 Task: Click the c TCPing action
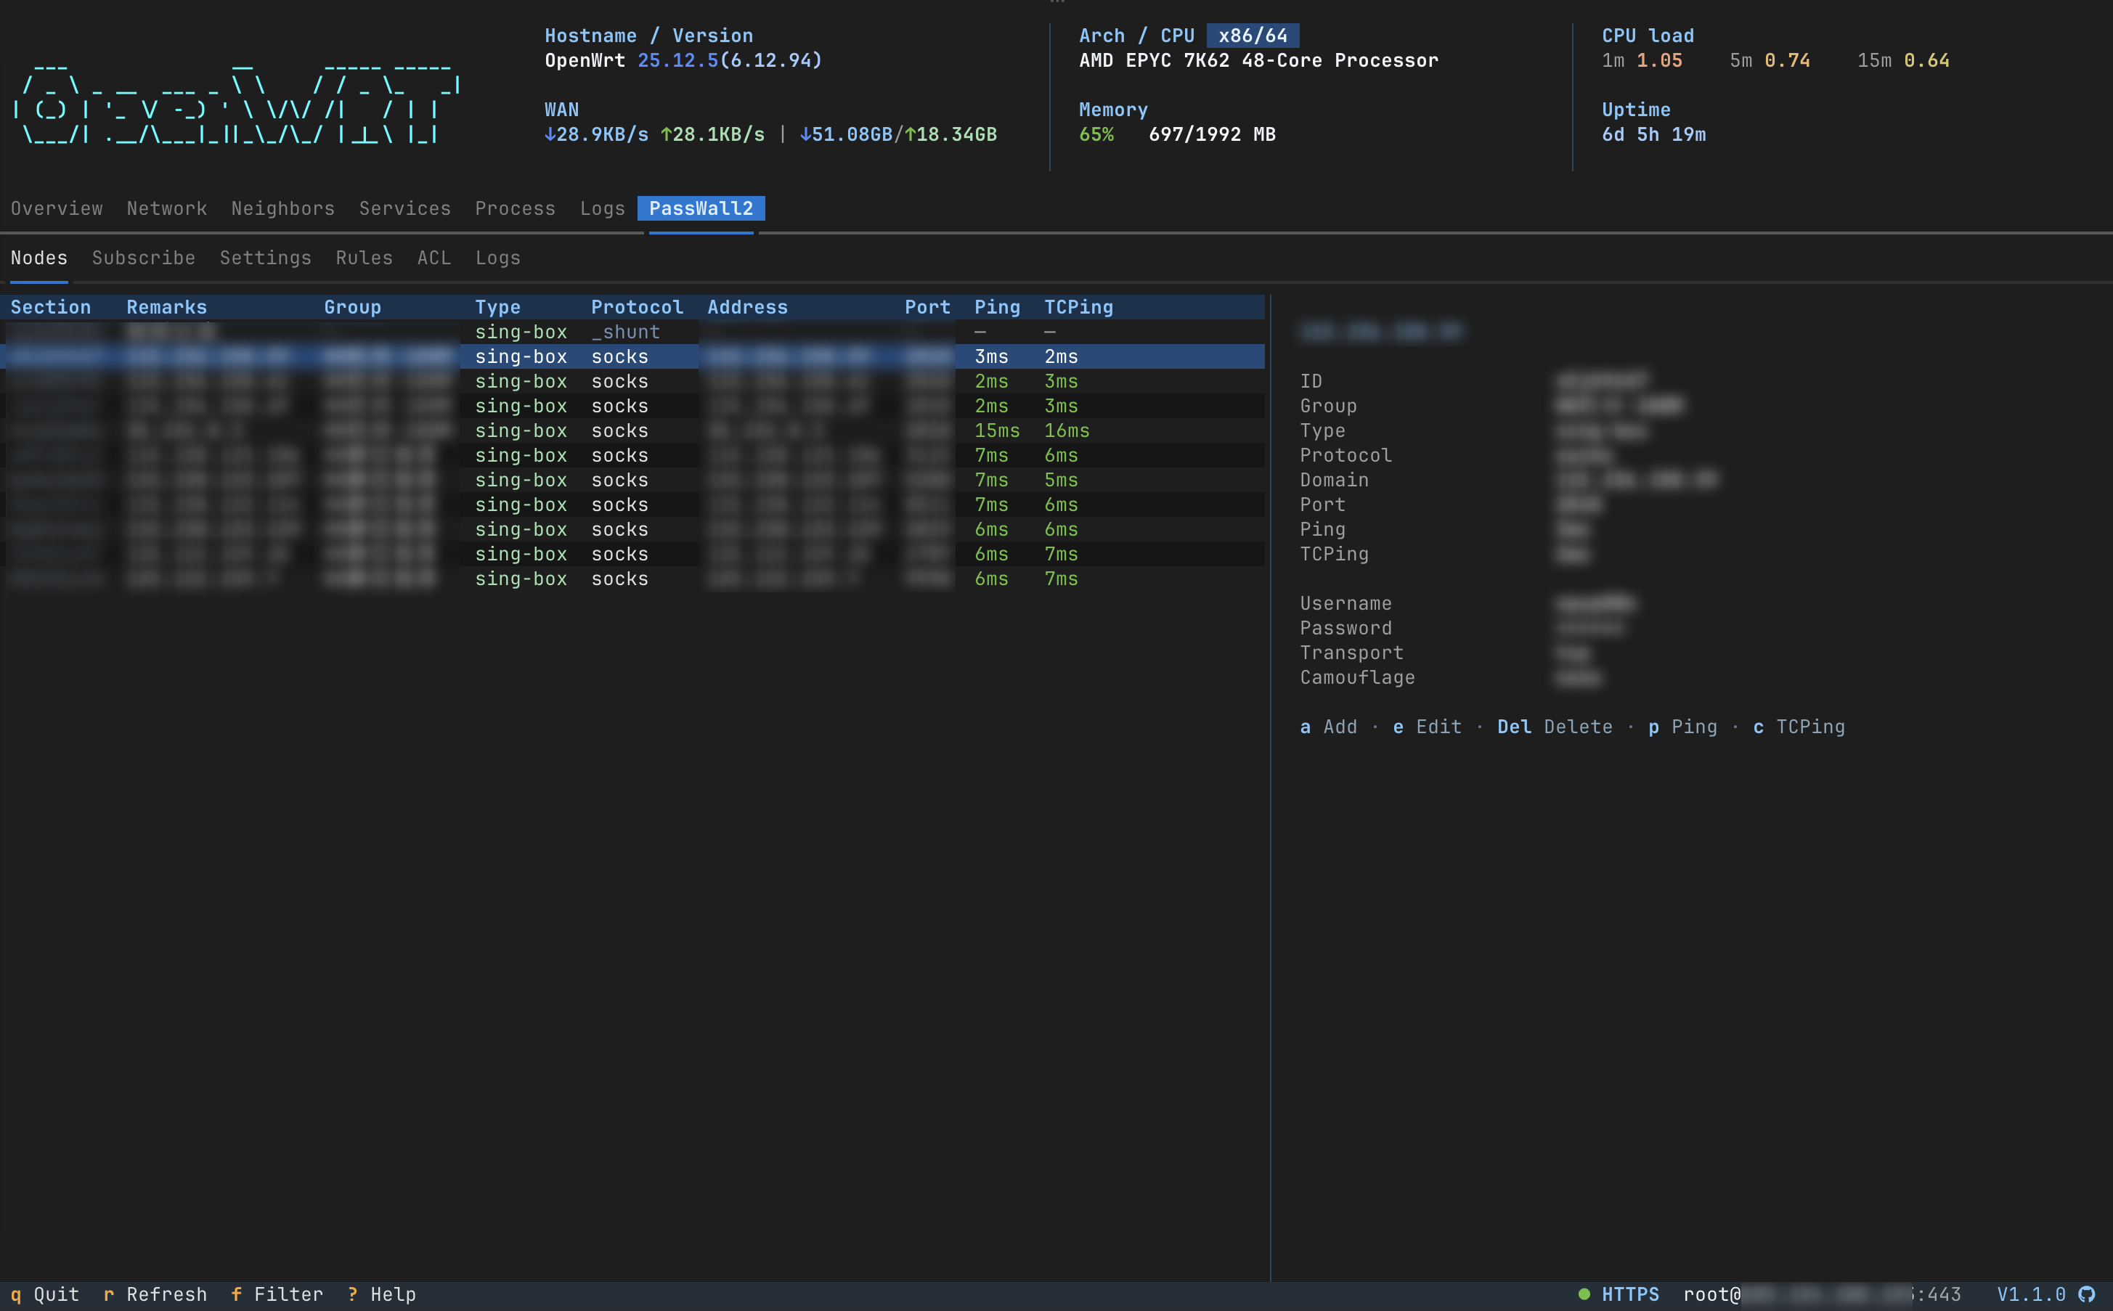[1799, 727]
